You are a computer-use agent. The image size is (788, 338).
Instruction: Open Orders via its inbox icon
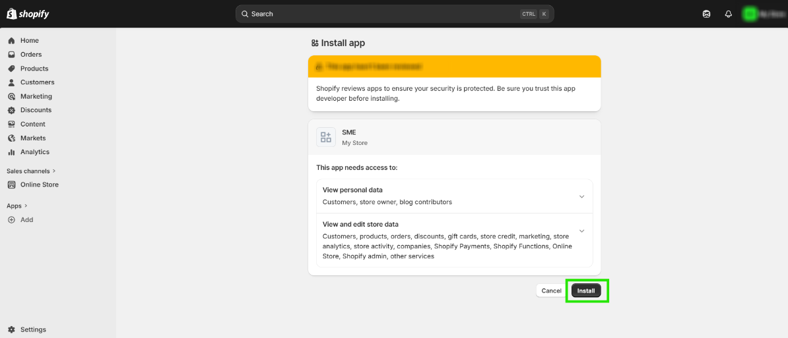tap(11, 55)
